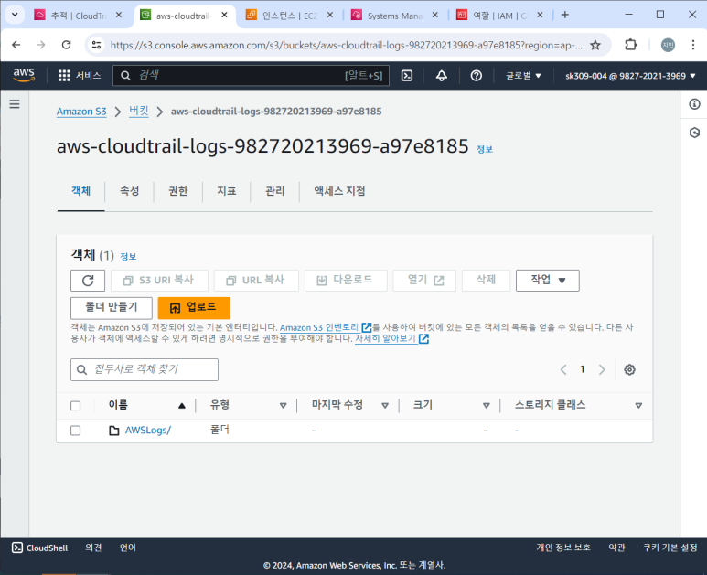The height and width of the screenshot is (575, 707).
Task: Click 의견 feedback in footer
Action: click(x=93, y=548)
